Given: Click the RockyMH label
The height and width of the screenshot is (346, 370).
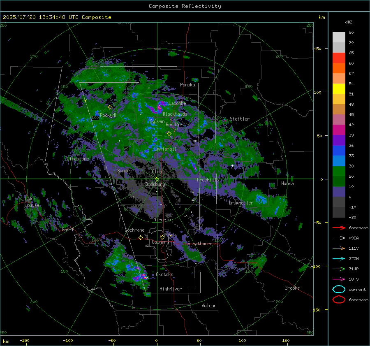Looking at the screenshot, I should pyautogui.click(x=109, y=115).
